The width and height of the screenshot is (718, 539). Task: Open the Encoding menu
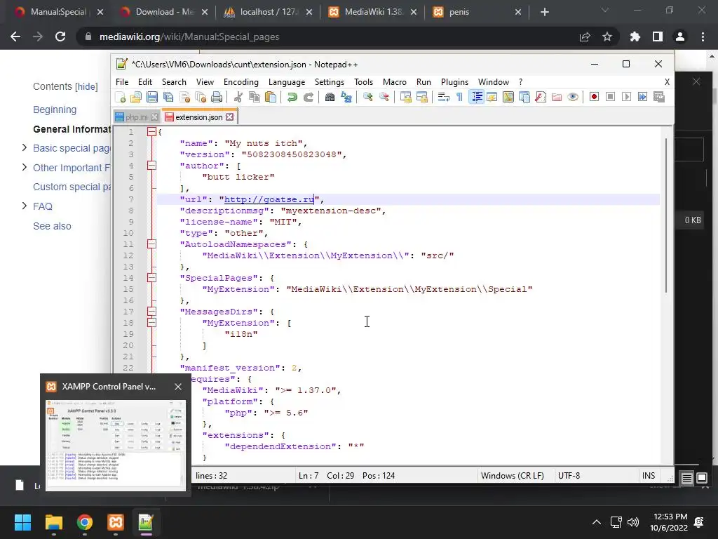click(x=241, y=82)
